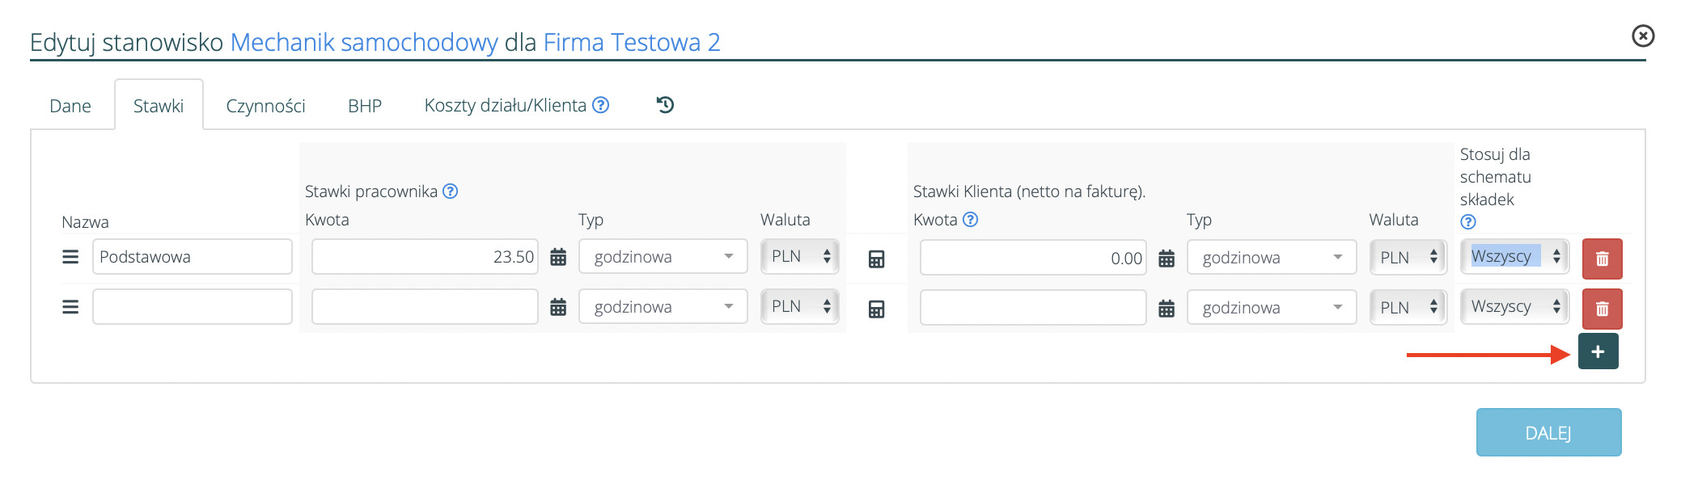Delete the empty second rate row

tap(1602, 309)
